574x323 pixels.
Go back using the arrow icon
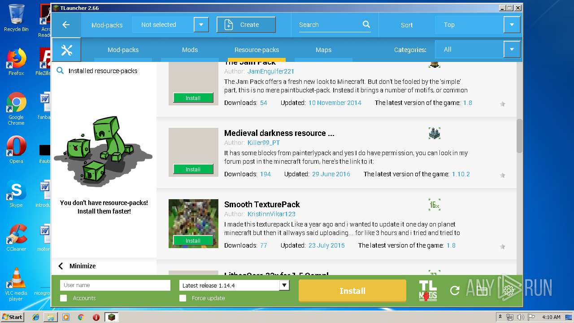click(x=66, y=25)
